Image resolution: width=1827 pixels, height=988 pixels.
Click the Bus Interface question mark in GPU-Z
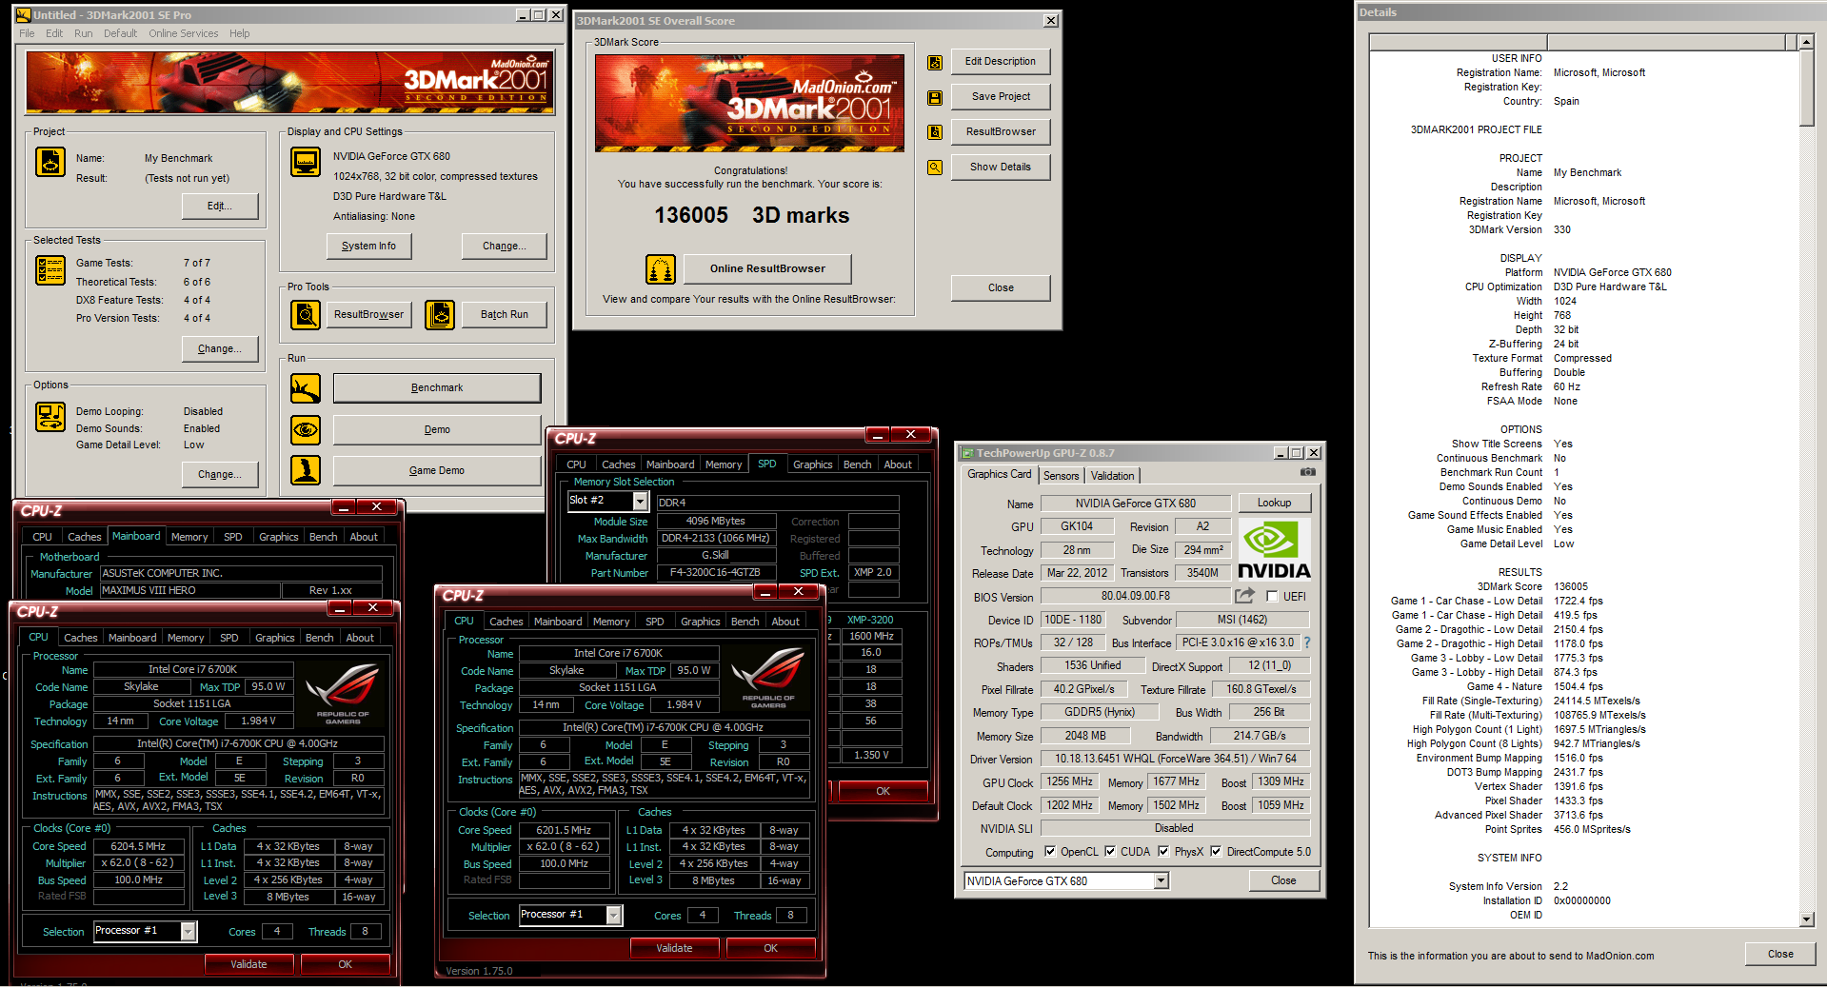[1307, 642]
